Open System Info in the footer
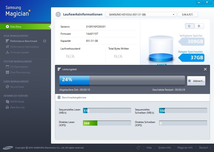Viewport: 214px width, 152px height. tap(165, 148)
